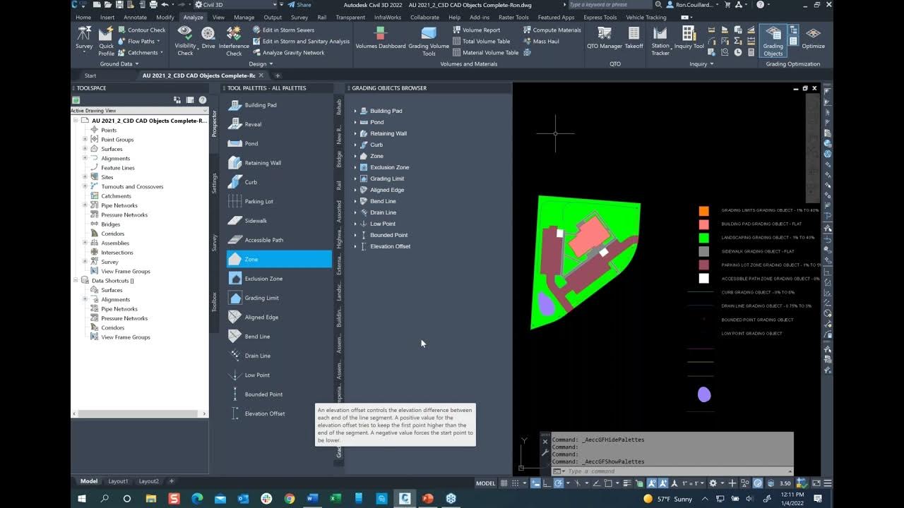This screenshot has height=508, width=904.
Task: Click Contour Check button
Action: click(141, 30)
